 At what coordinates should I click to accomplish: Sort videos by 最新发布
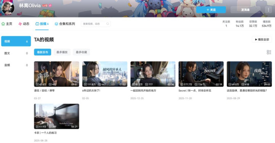tap(43, 52)
